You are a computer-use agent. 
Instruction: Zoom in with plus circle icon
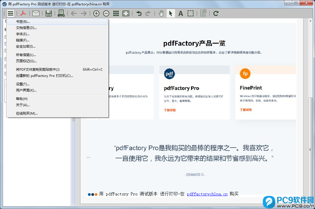point(96,14)
